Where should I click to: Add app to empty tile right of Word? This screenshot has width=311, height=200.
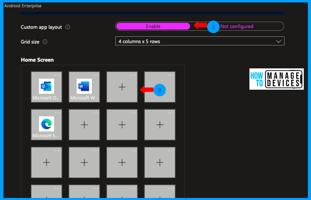[x=122, y=87]
